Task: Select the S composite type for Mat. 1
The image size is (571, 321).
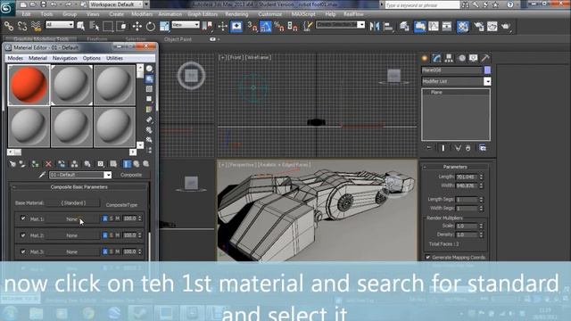Action: pos(112,218)
